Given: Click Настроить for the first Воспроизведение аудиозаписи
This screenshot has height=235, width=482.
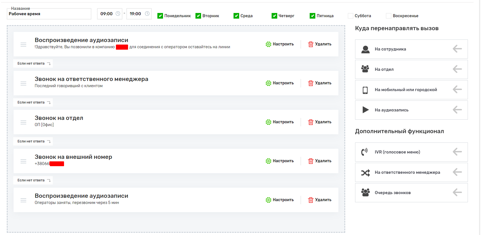Looking at the screenshot, I should tap(280, 44).
